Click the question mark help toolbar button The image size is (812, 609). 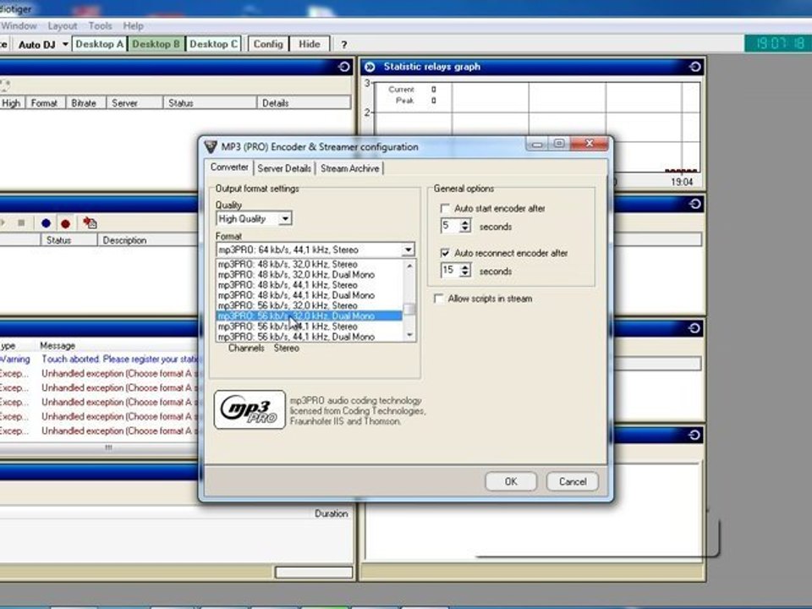click(344, 45)
